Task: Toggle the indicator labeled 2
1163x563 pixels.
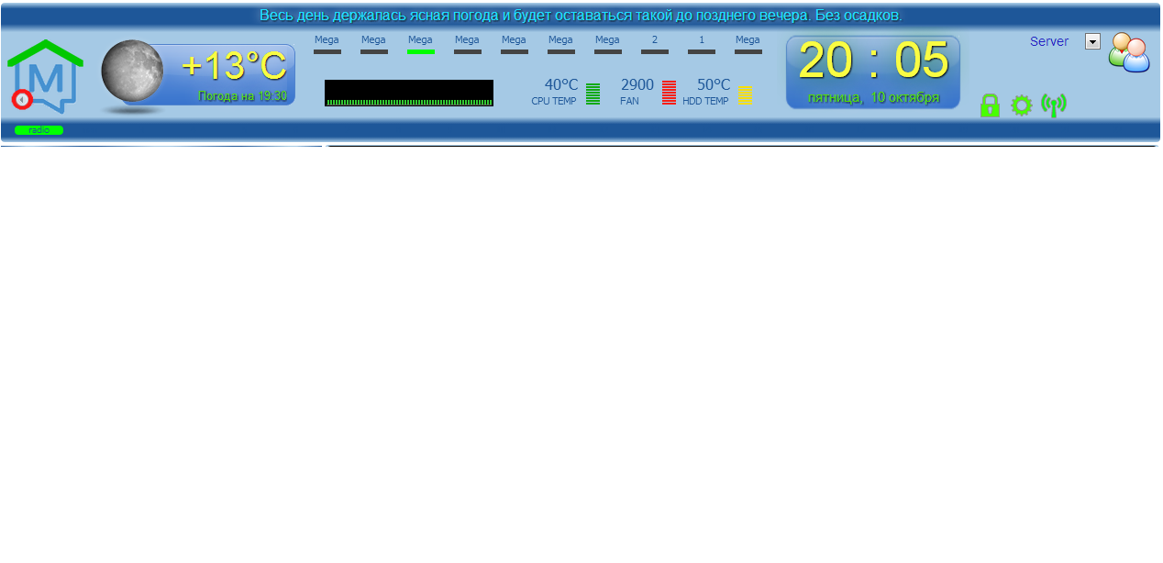Action: point(655,51)
